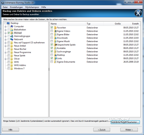
Task: Proceed with the Weiter button
Action: point(129,130)
